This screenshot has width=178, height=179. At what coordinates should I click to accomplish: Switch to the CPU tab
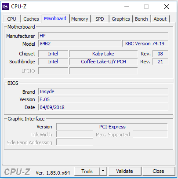click(11, 19)
